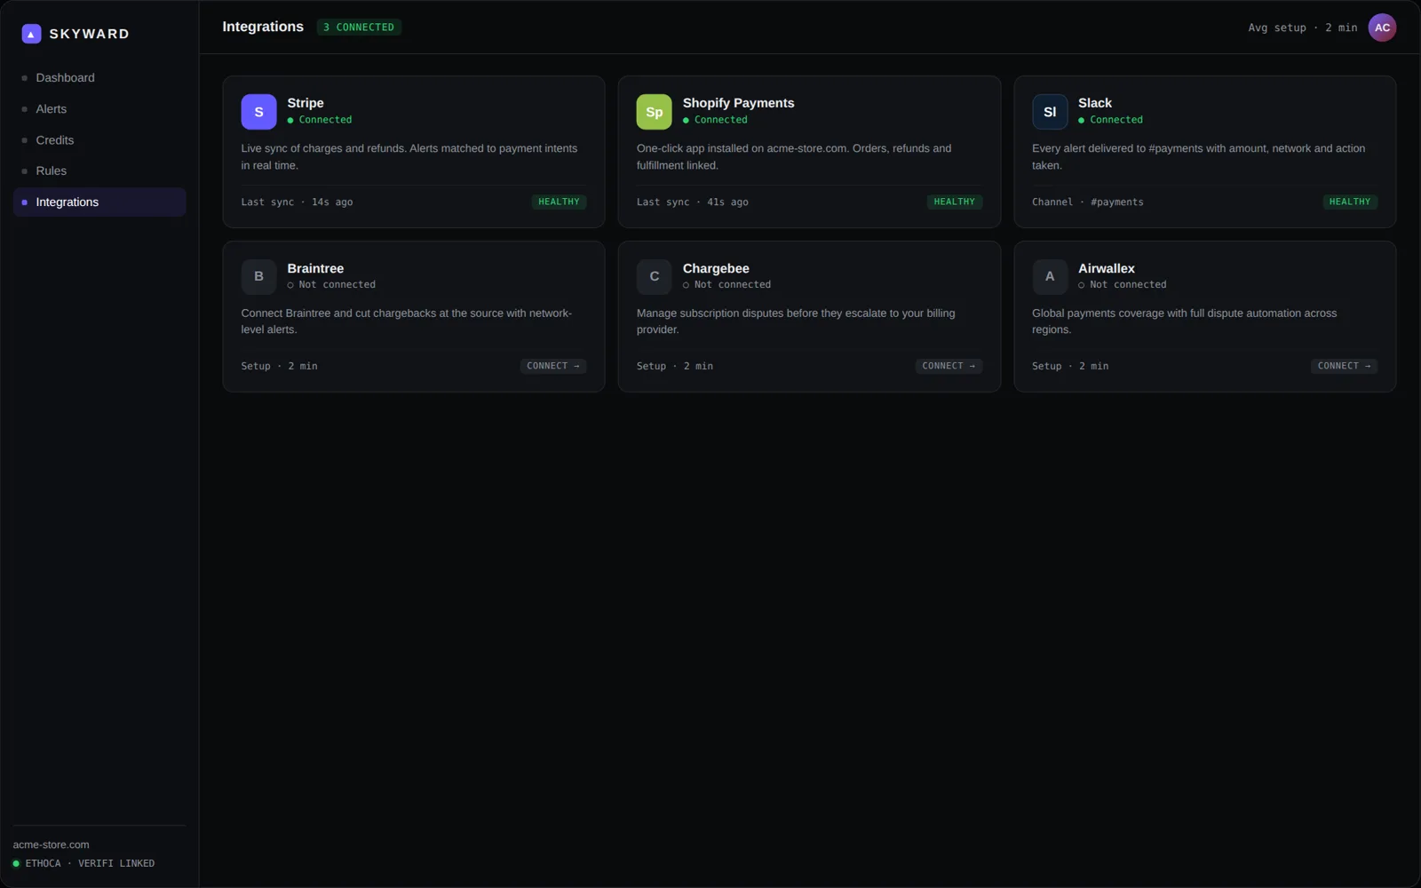Viewport: 1421px width, 888px height.
Task: Go to Dashboard in sidebar
Action: click(99, 78)
